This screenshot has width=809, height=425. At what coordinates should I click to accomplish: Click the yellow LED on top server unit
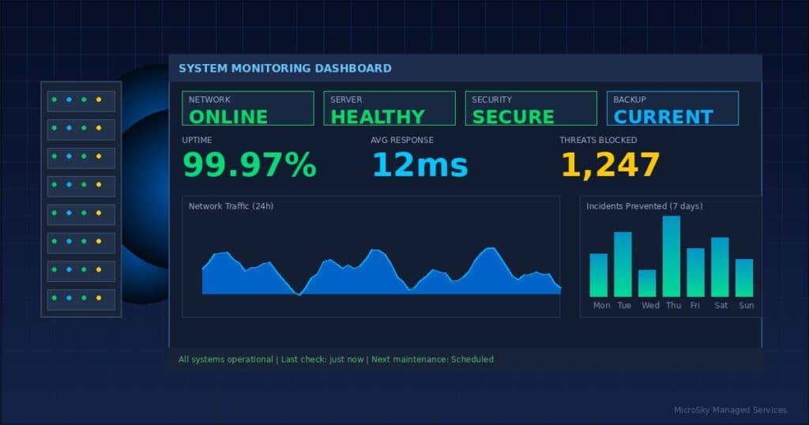tap(99, 100)
